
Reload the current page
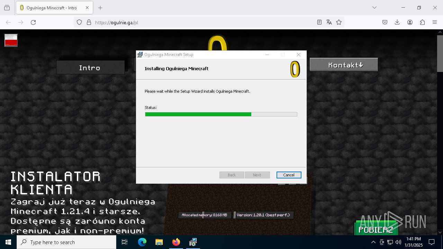(33, 22)
